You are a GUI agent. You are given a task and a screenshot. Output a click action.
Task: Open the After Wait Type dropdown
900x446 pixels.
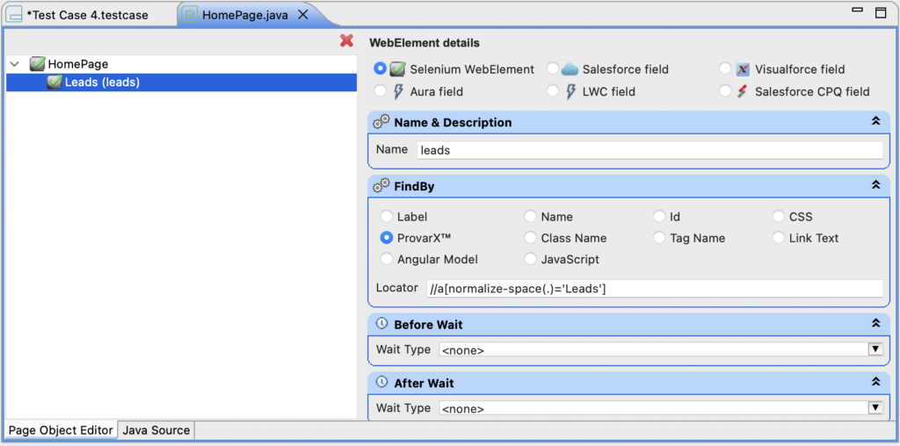[x=875, y=407]
